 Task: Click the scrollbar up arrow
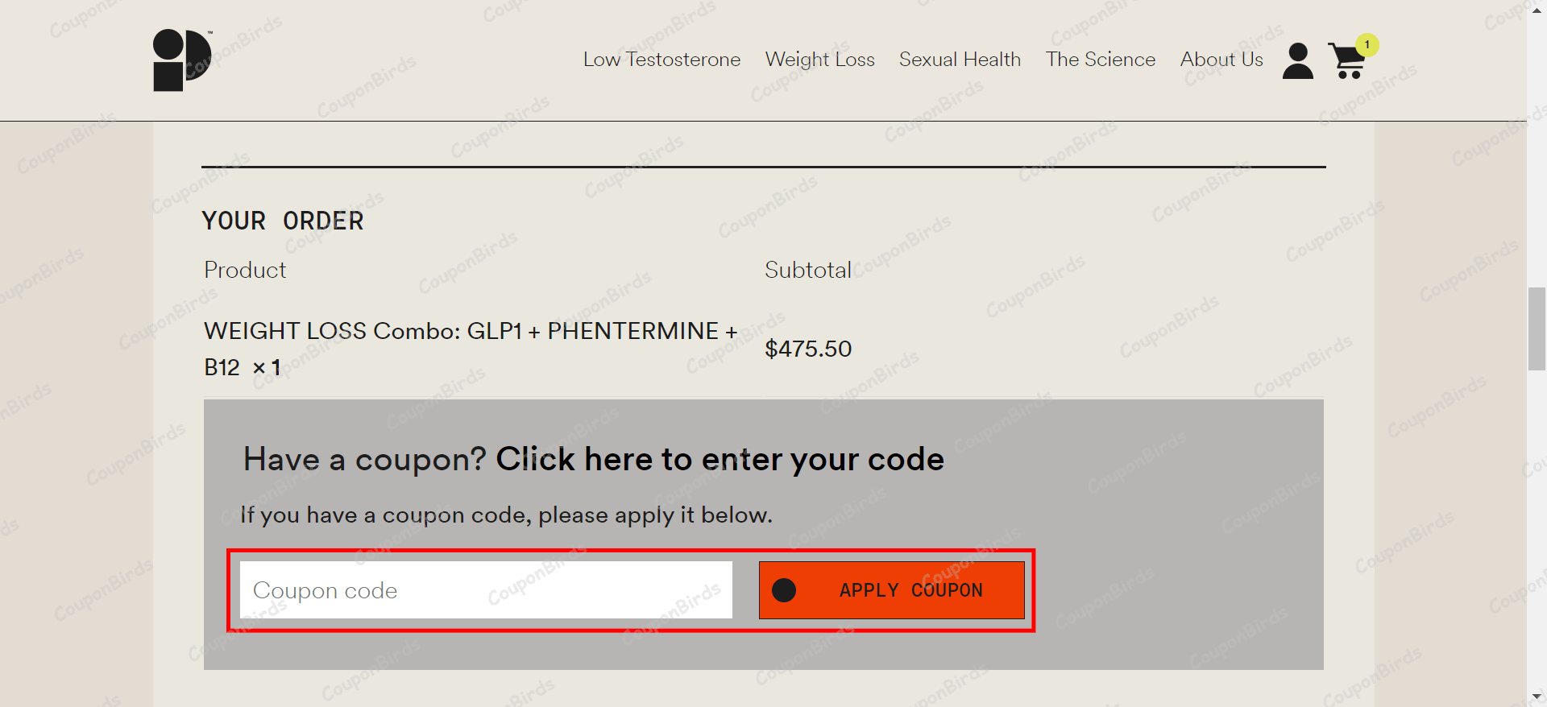1537,8
